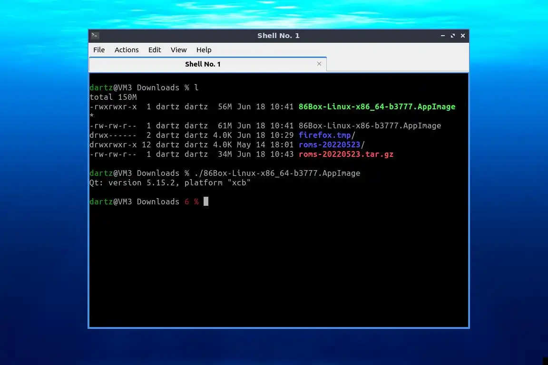
Task: Click the 'total 150M' line
Action: click(x=113, y=97)
